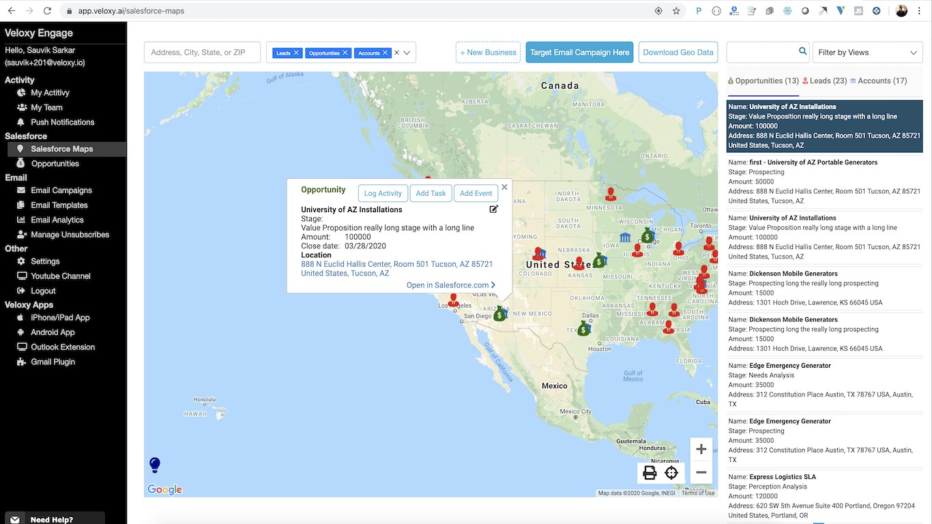
Task: Remove the Accounts filter tag
Action: pos(385,53)
